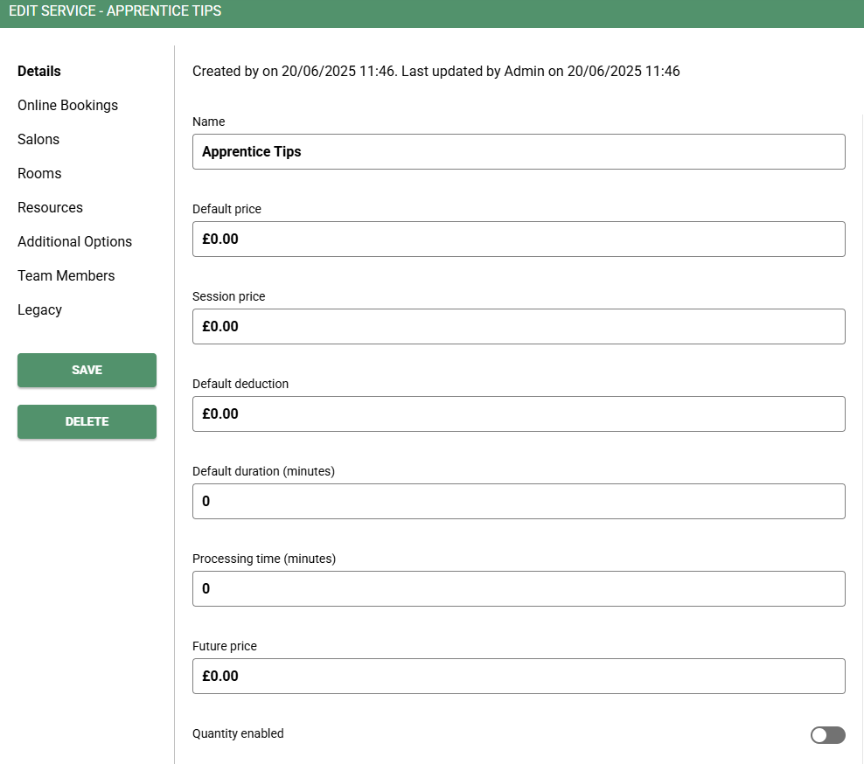The image size is (864, 764).
Task: Click the Future price input box
Action: (519, 677)
